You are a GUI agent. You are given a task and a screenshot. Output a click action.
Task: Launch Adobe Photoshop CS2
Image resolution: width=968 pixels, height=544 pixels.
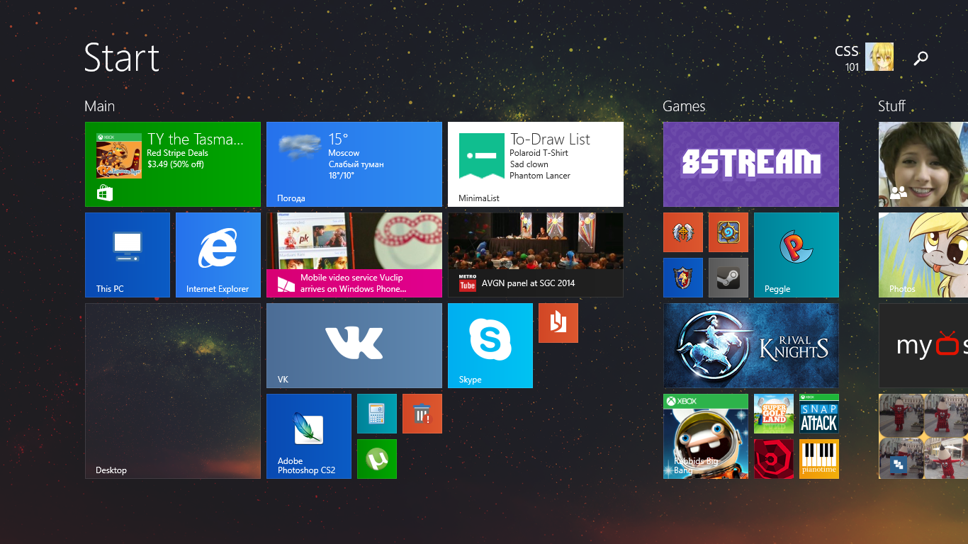coord(309,436)
